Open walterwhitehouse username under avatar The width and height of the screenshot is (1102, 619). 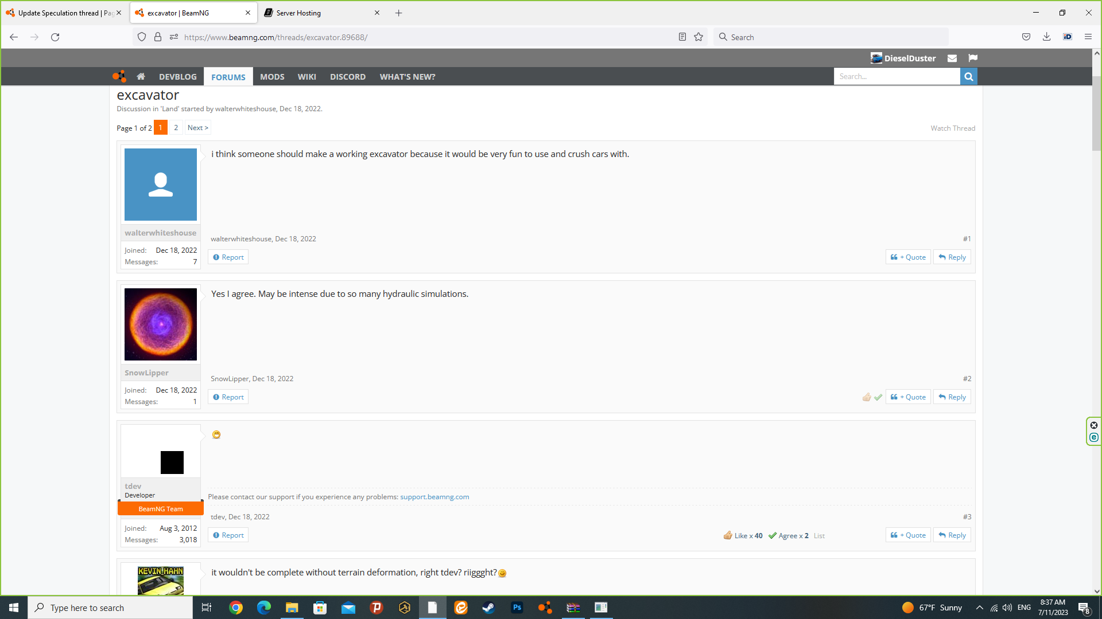click(161, 233)
